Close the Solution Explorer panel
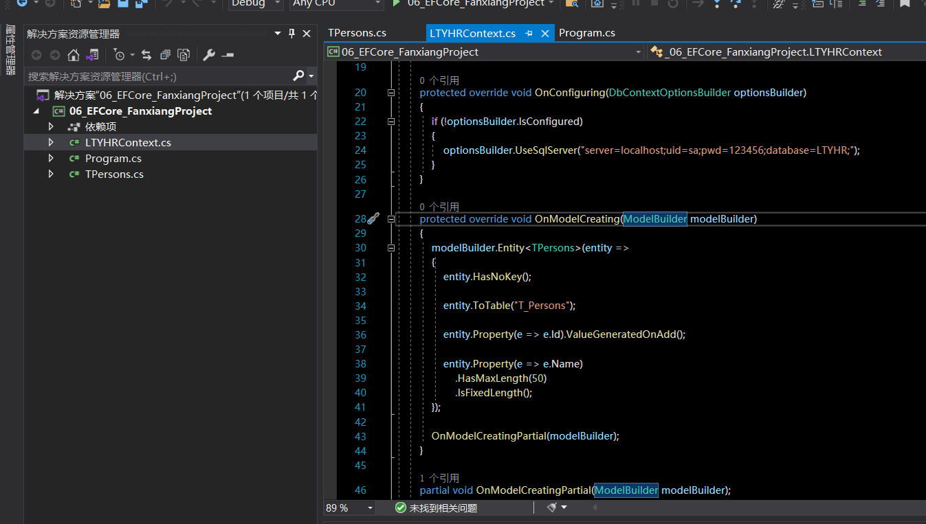 click(x=307, y=33)
